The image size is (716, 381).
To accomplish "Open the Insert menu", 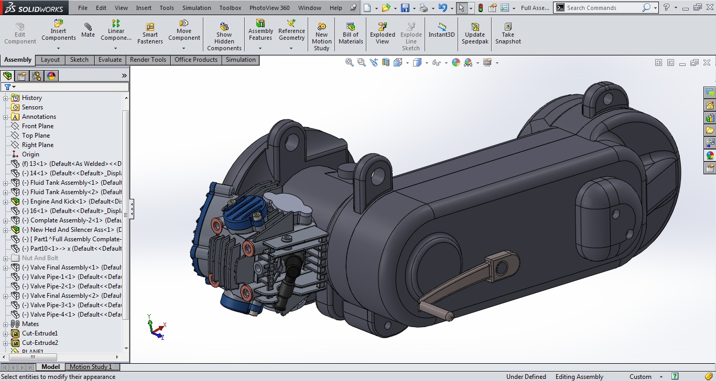I will coord(144,8).
